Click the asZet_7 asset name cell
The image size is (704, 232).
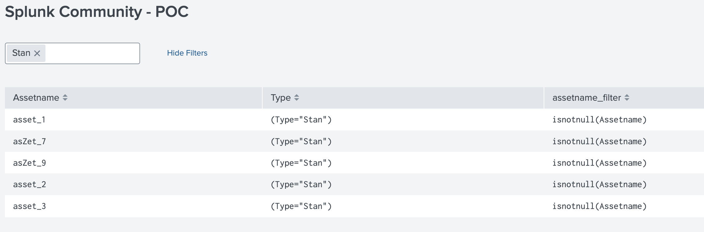pyautogui.click(x=29, y=141)
